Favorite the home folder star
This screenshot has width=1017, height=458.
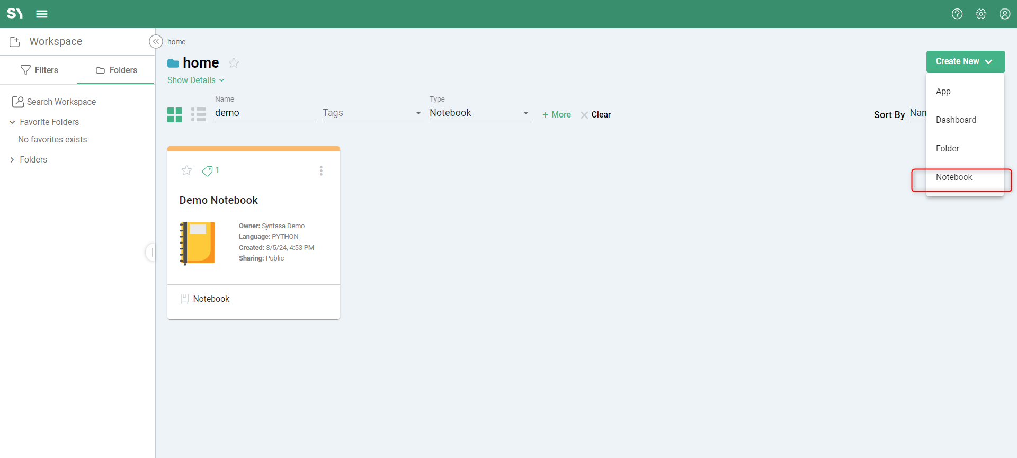point(234,64)
